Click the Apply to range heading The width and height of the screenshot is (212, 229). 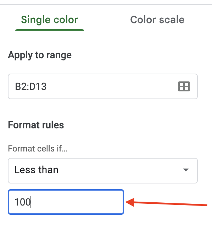coord(40,55)
